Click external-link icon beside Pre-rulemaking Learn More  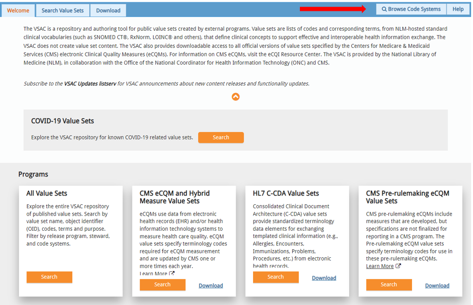point(398,266)
